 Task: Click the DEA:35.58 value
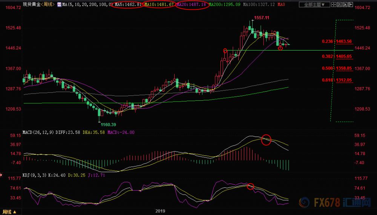pyautogui.click(x=94, y=132)
